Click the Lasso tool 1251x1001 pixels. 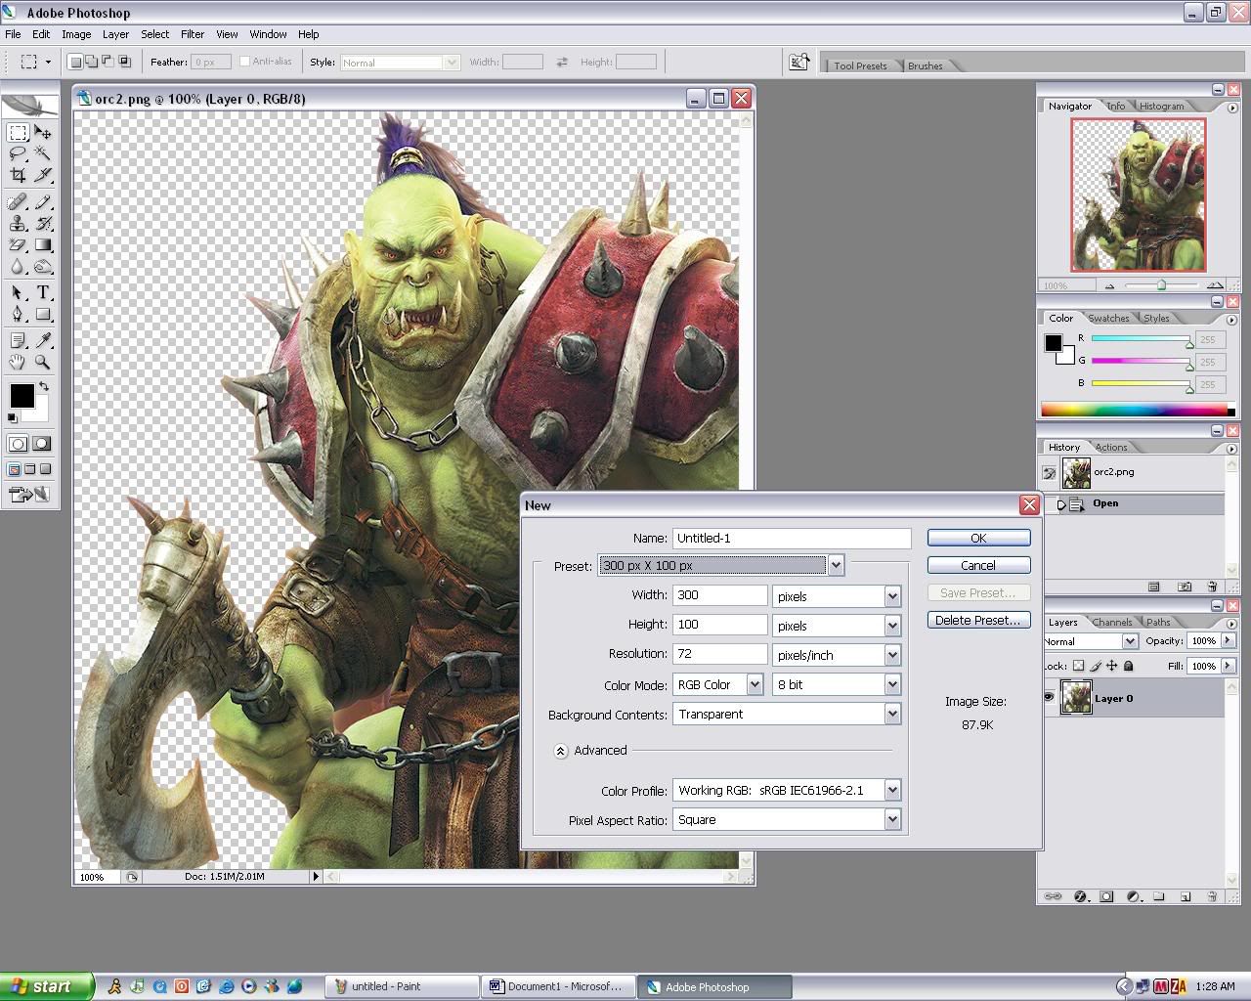[18, 153]
